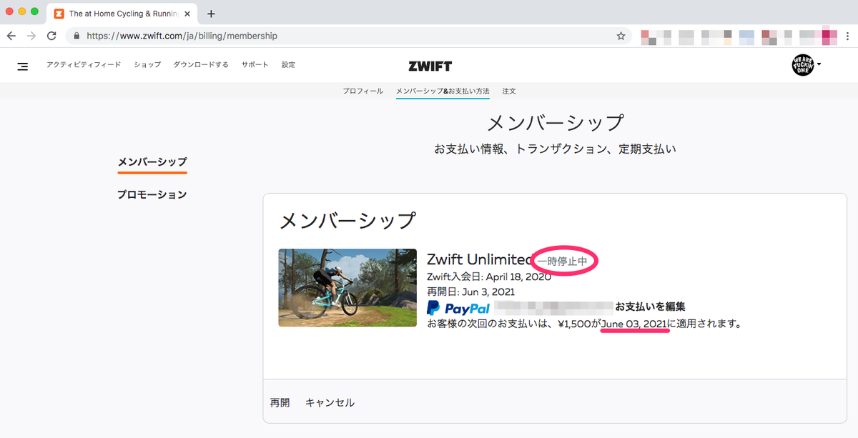Select プロモーション in the sidebar

coord(152,194)
